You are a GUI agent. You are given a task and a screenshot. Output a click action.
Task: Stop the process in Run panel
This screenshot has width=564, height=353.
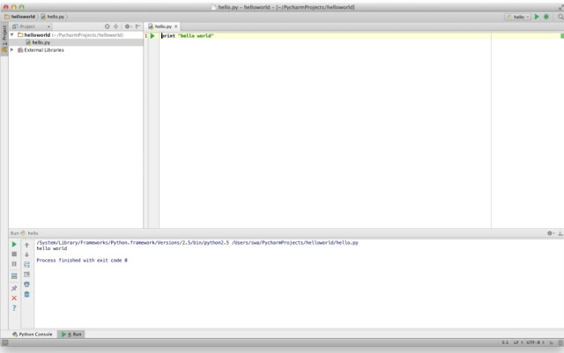click(x=14, y=254)
